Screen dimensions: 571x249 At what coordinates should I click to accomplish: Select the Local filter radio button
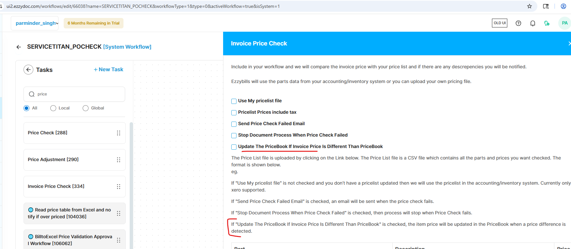pyautogui.click(x=53, y=108)
